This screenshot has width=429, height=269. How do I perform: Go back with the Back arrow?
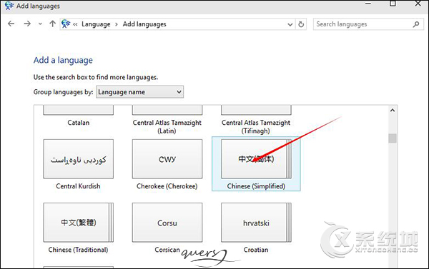[x=11, y=24]
